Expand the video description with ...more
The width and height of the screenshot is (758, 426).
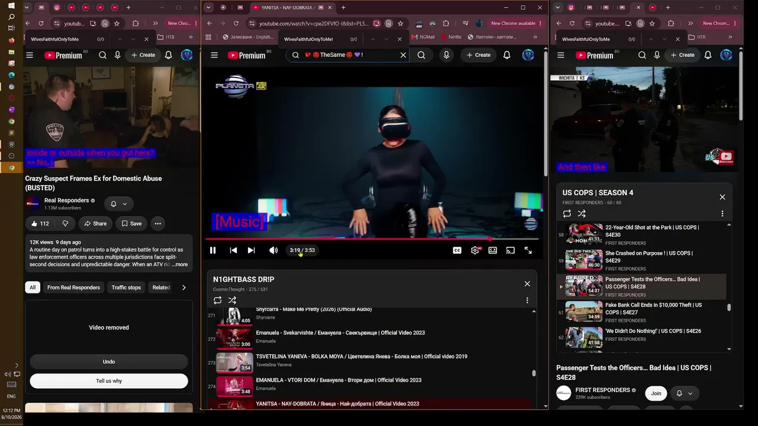coord(180,264)
